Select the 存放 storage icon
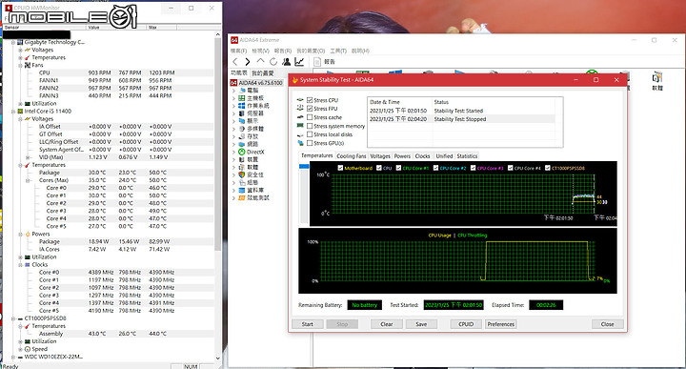Viewport: 686px width, 369px height. pyautogui.click(x=241, y=136)
